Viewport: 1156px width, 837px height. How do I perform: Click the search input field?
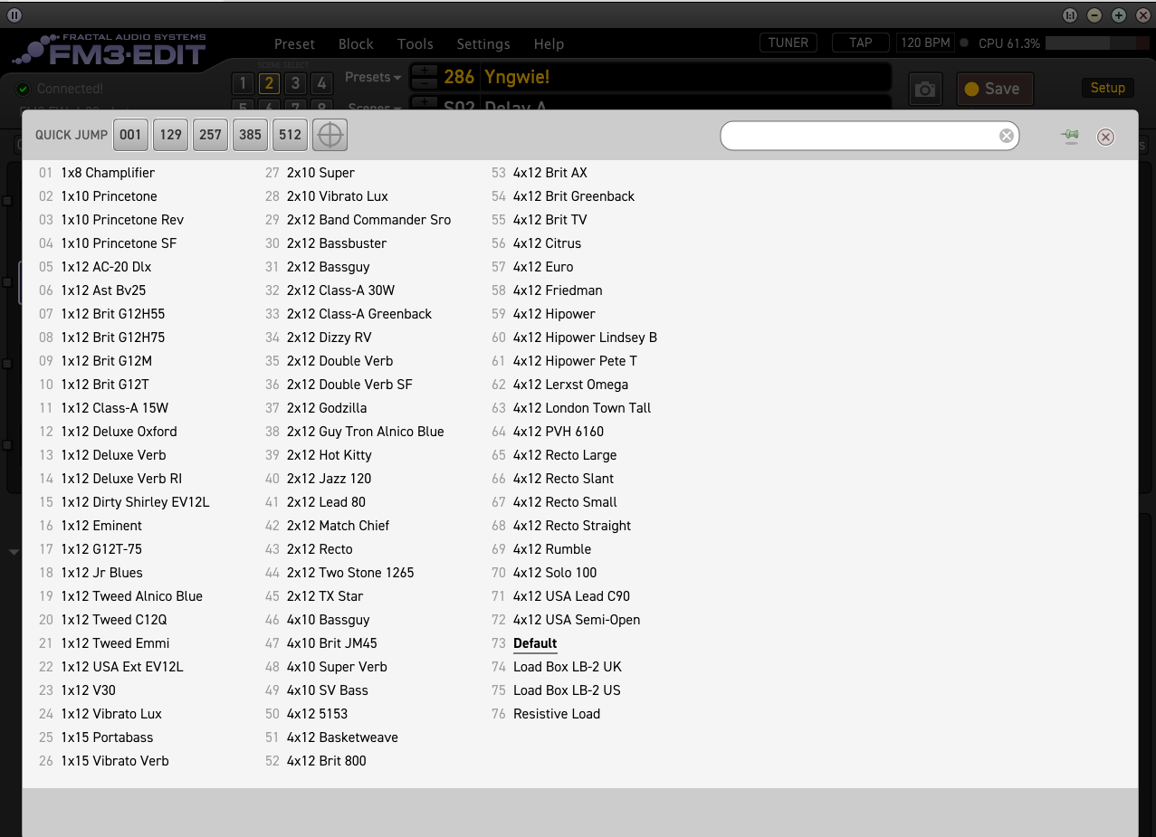(x=869, y=136)
